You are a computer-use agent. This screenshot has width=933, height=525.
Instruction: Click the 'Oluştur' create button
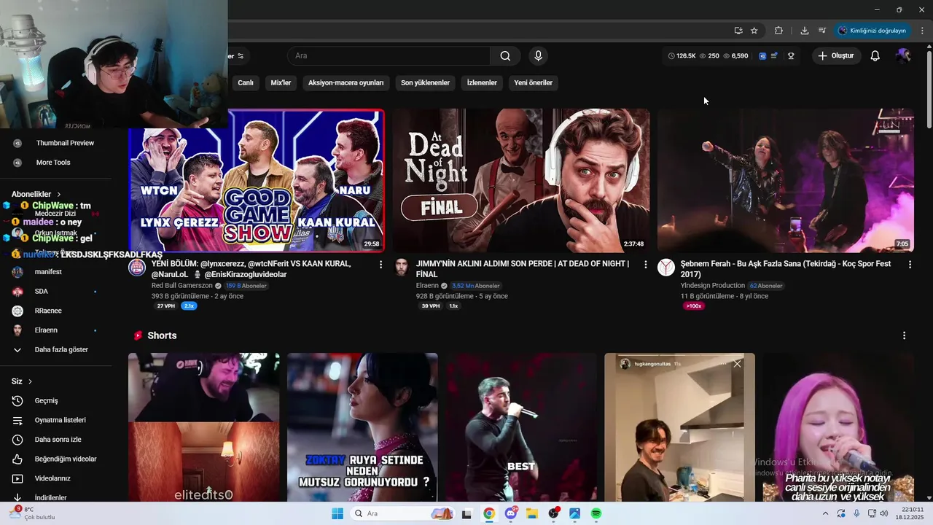pos(836,56)
